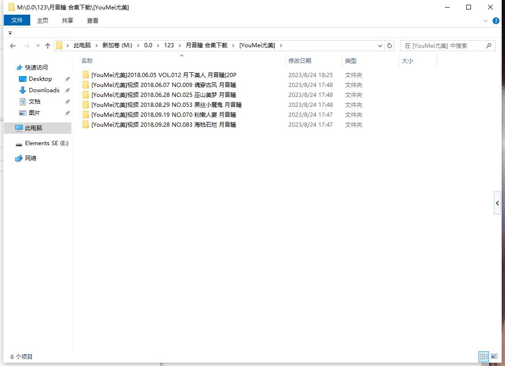The width and height of the screenshot is (505, 366).
Task: Click the 6 个项目 status text
Action: pos(21,357)
